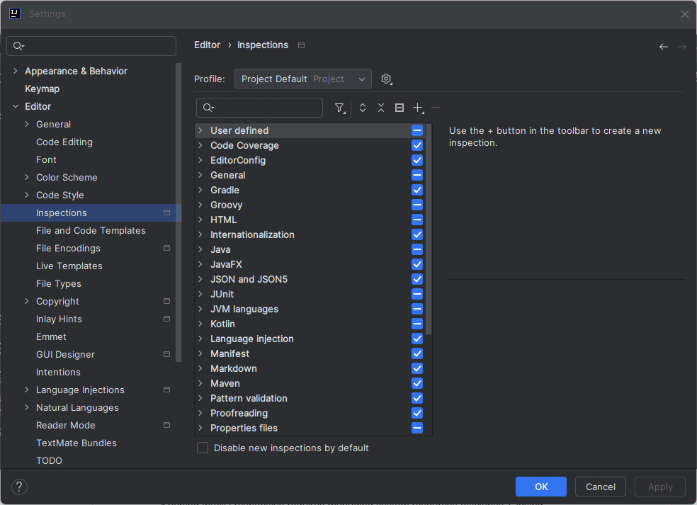Open the File Types settings page
Screen dimensions: 697x505
tap(59, 283)
